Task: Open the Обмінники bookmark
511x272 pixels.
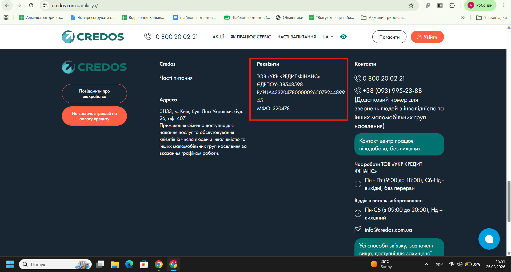Action: point(289,18)
